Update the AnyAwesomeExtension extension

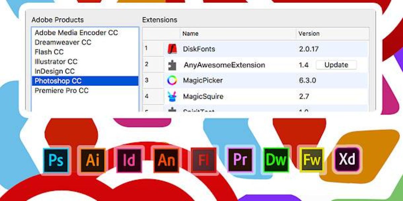336,65
